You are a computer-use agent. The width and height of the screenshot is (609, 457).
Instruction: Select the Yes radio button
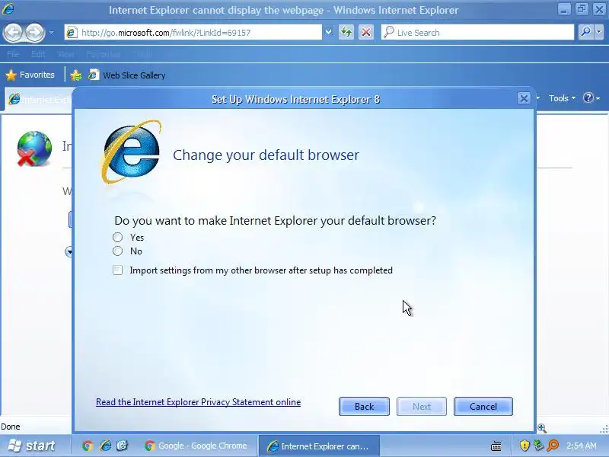pos(117,237)
